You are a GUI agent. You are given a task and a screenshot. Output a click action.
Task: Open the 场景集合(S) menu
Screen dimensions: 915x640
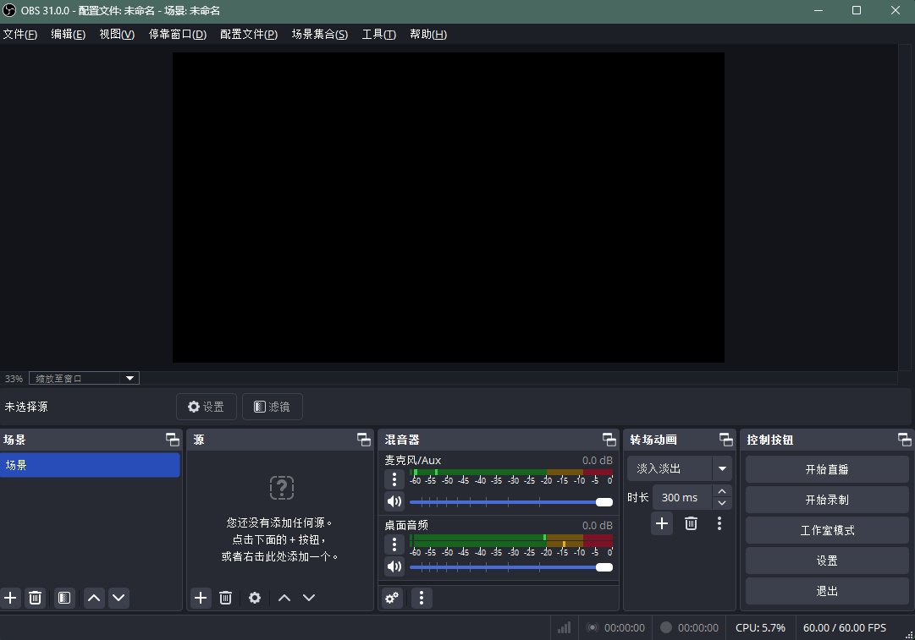pos(320,35)
